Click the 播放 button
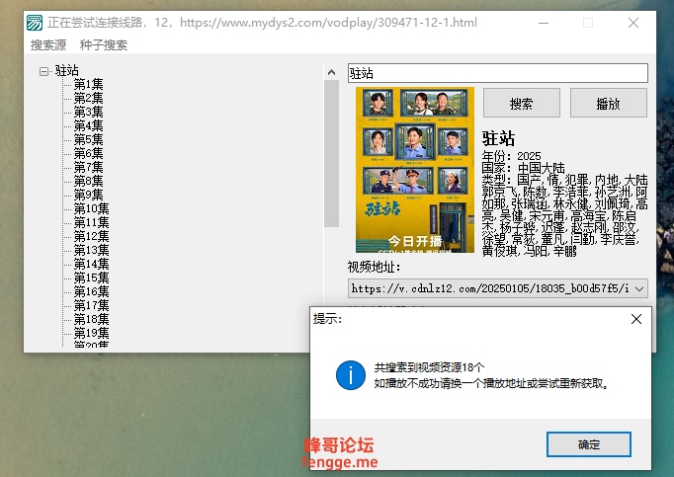The height and width of the screenshot is (477, 674). coord(608,103)
